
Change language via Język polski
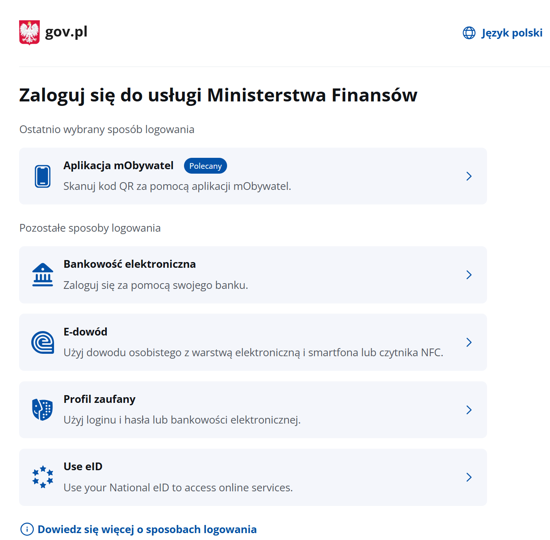tap(512, 33)
